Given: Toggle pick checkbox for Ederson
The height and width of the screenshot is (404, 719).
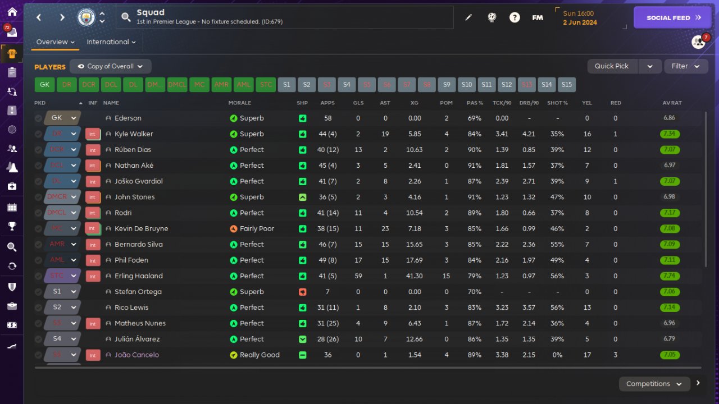Looking at the screenshot, I should pos(38,118).
